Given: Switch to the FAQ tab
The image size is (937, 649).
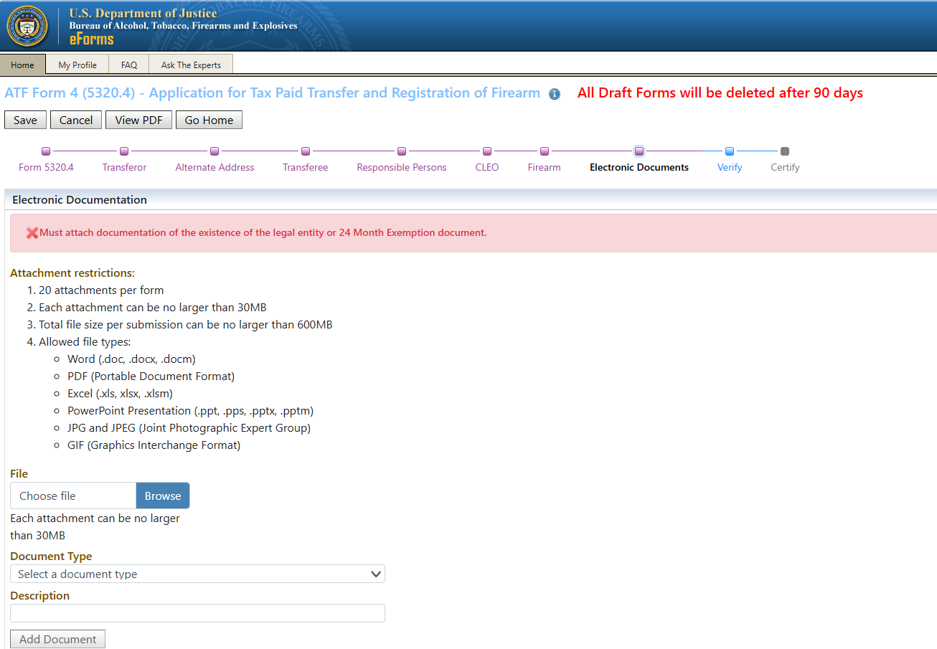Looking at the screenshot, I should [129, 65].
